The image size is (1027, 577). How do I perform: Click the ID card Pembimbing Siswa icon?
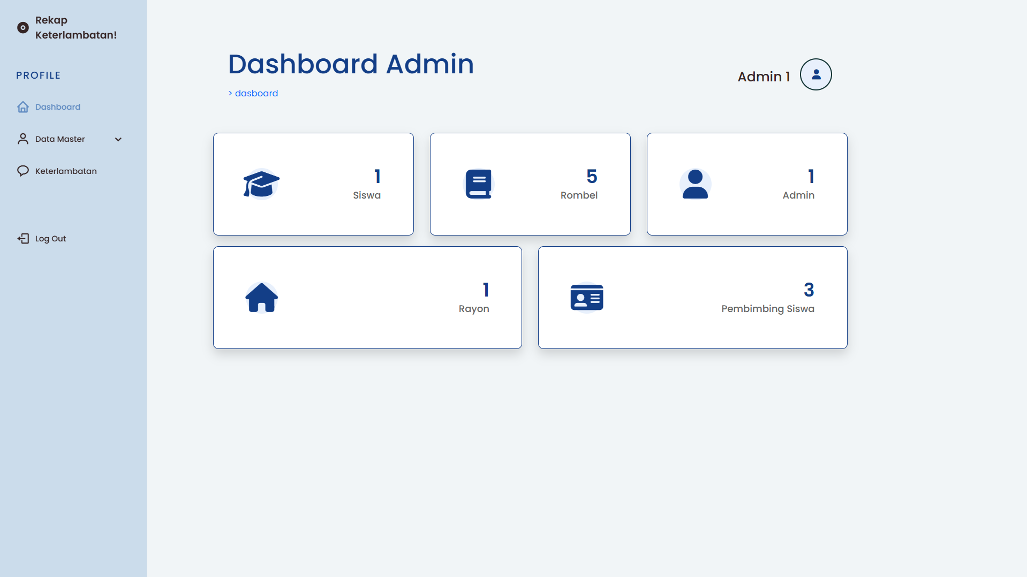tap(587, 298)
